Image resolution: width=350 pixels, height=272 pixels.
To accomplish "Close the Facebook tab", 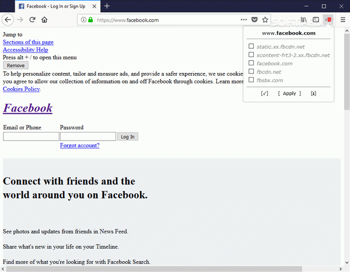I will [x=94, y=6].
